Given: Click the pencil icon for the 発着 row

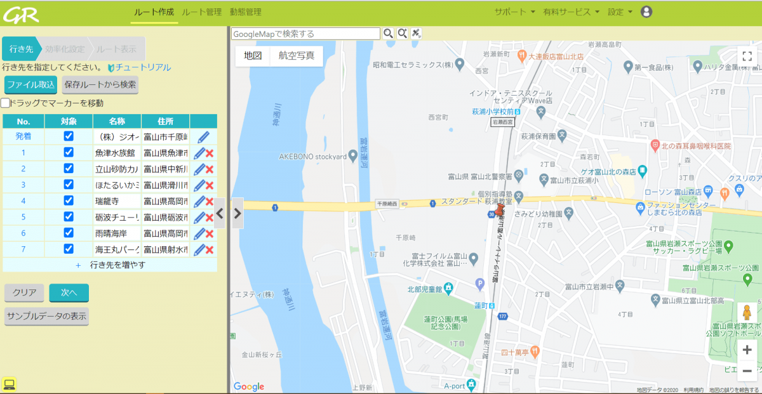Looking at the screenshot, I should tap(203, 137).
